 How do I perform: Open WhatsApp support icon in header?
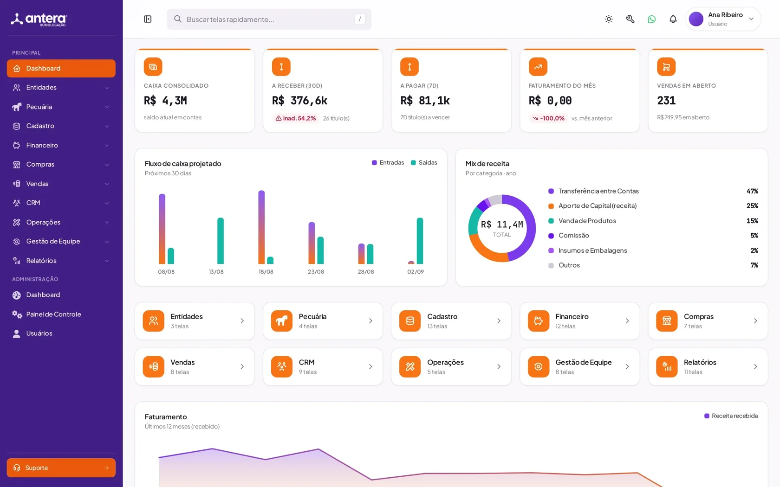(x=652, y=19)
